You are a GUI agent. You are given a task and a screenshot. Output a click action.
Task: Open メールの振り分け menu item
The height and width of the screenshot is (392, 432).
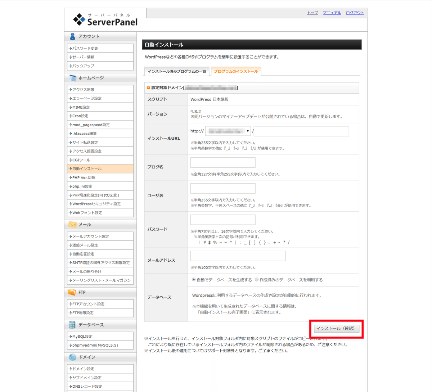coord(100,271)
